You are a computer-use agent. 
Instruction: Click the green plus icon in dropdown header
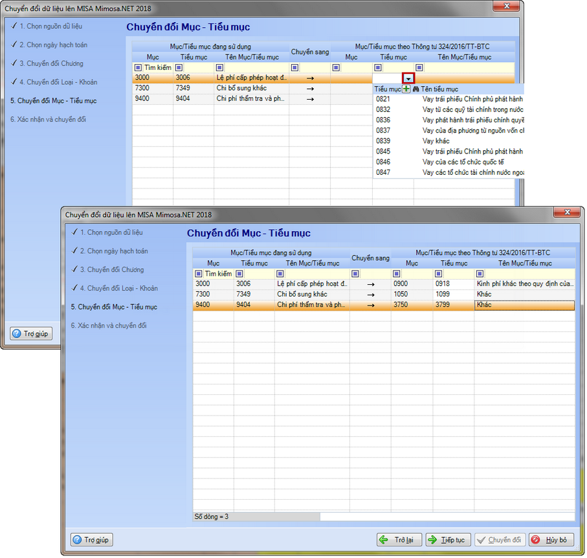pyautogui.click(x=406, y=89)
